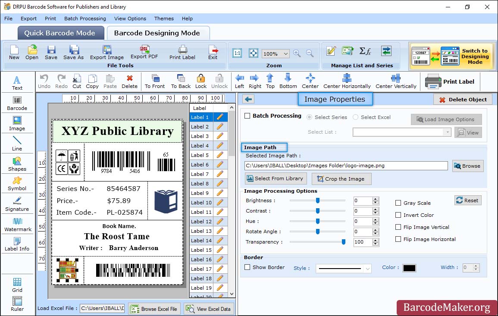Viewport: 498px width, 316px height.
Task: Toggle the Grid display
Action: pyautogui.click(x=17, y=285)
